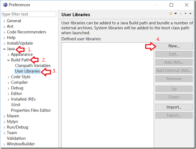Expand the Code Recommenders node
The image size is (196, 149).
(4, 32)
